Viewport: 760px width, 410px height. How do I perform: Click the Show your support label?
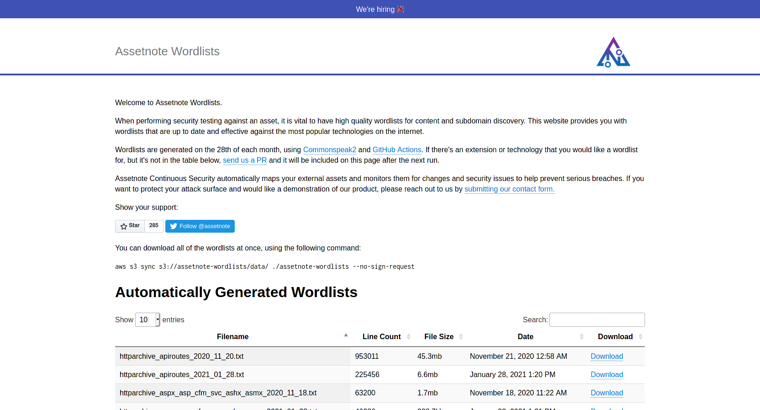pos(147,207)
